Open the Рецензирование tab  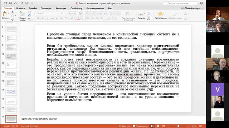click(95, 8)
